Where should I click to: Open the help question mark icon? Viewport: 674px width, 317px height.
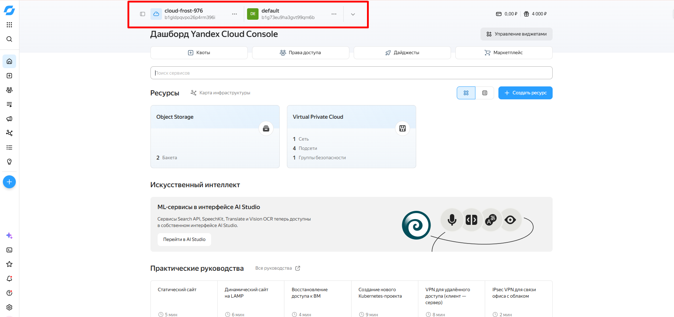pos(9,293)
